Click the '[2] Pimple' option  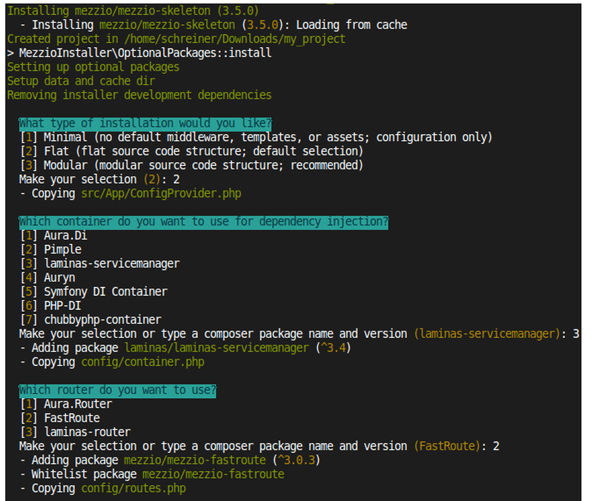pyautogui.click(x=50, y=250)
